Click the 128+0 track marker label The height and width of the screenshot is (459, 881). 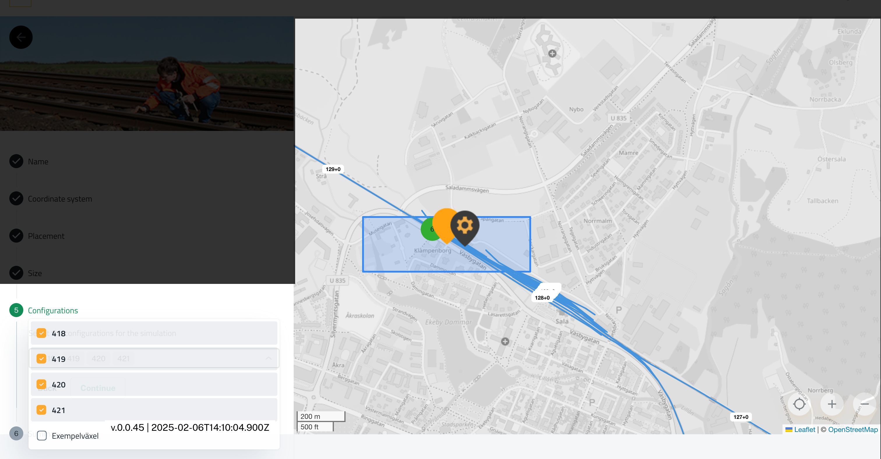(x=542, y=298)
